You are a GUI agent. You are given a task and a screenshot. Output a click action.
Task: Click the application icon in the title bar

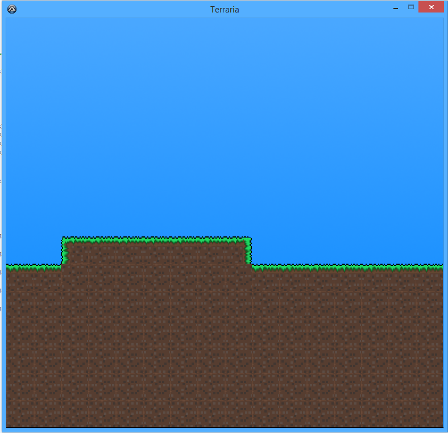pyautogui.click(x=12, y=9)
